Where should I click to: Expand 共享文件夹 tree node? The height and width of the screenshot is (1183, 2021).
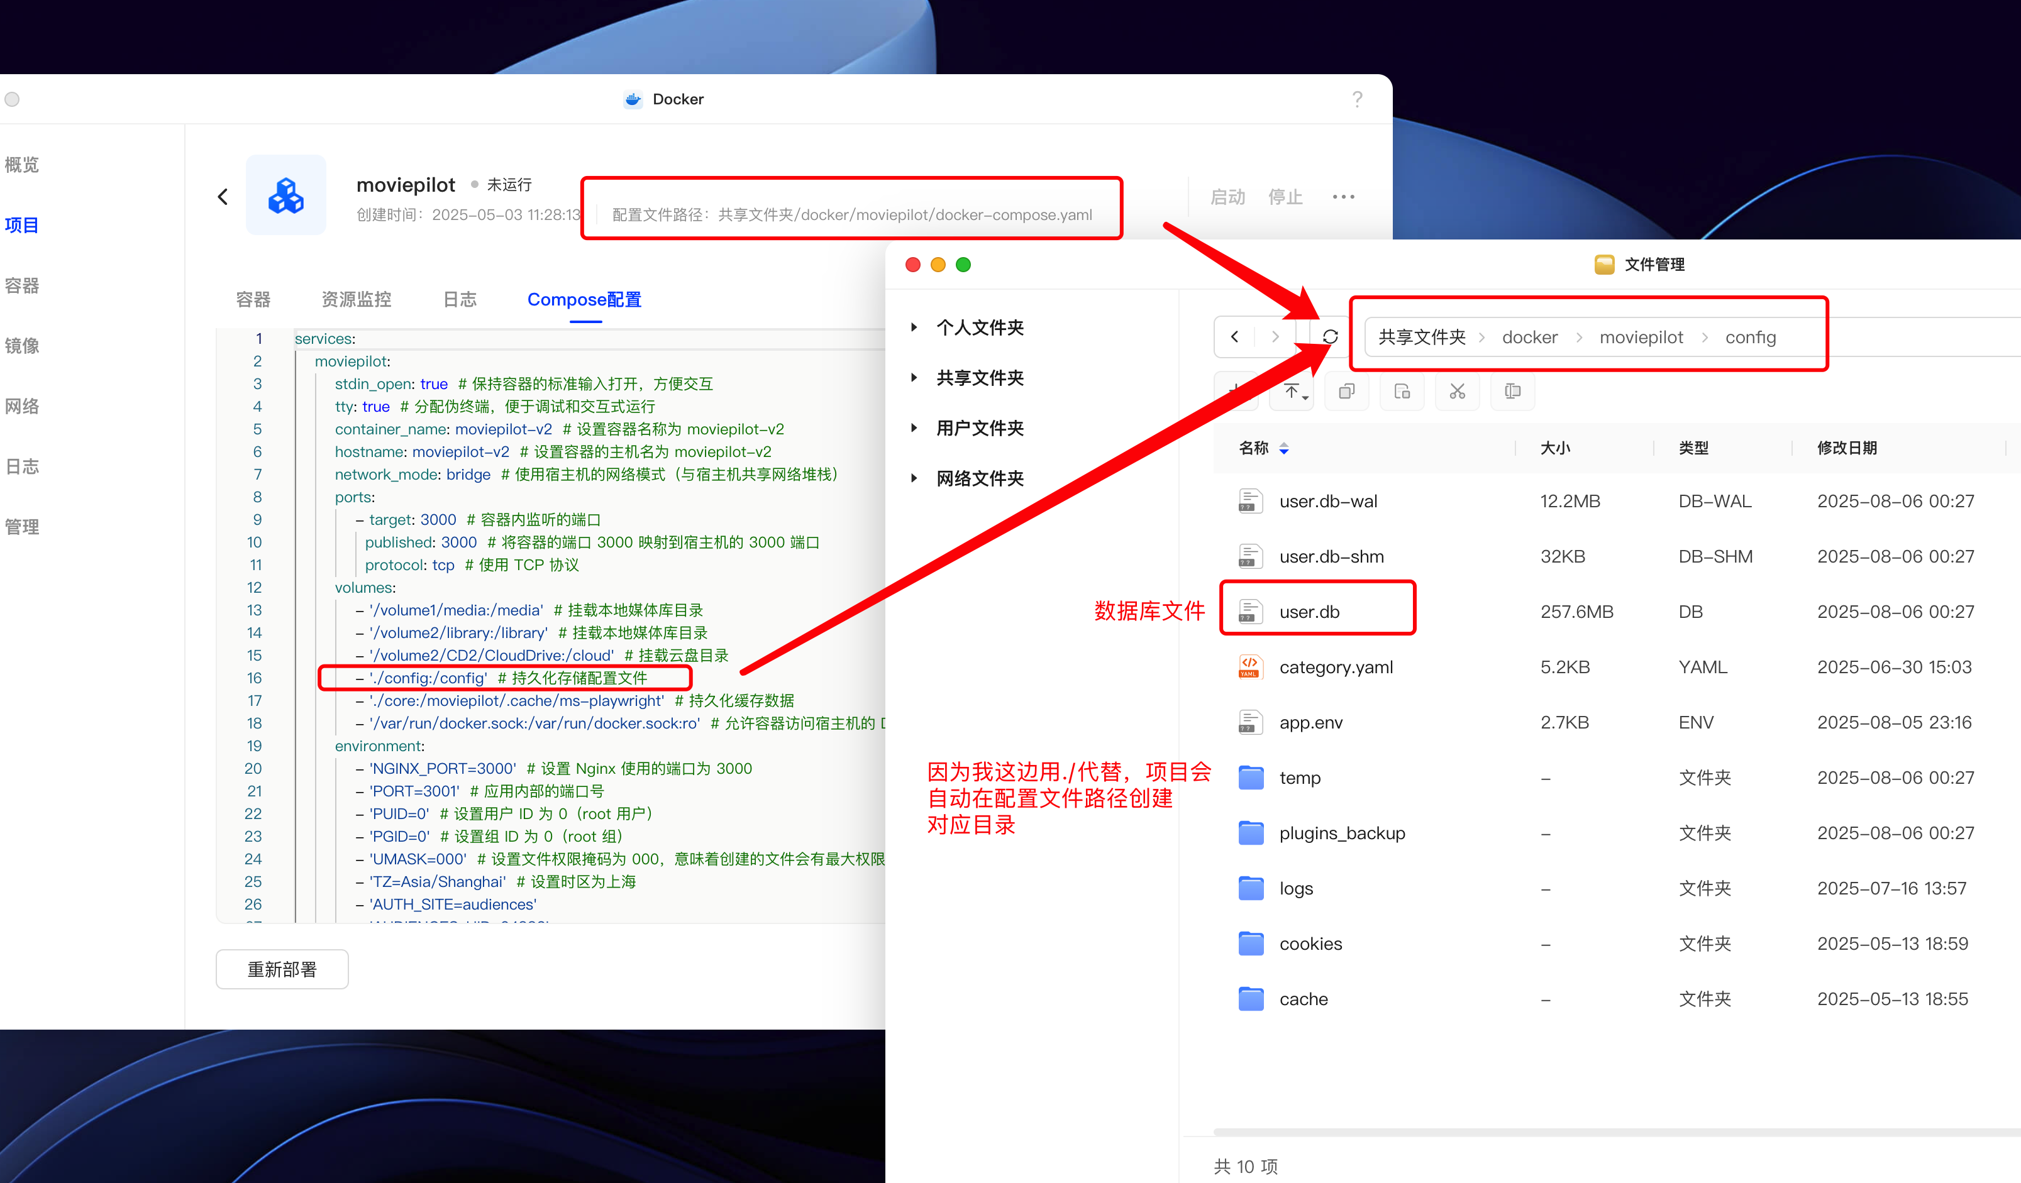914,378
